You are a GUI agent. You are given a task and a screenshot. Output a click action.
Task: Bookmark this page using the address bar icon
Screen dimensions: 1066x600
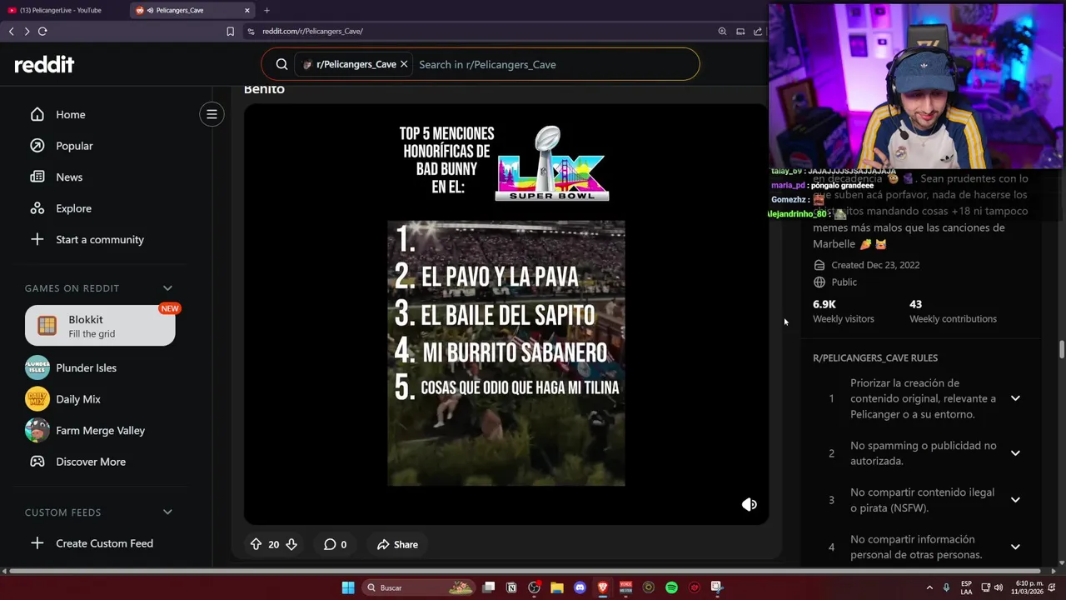pyautogui.click(x=230, y=31)
